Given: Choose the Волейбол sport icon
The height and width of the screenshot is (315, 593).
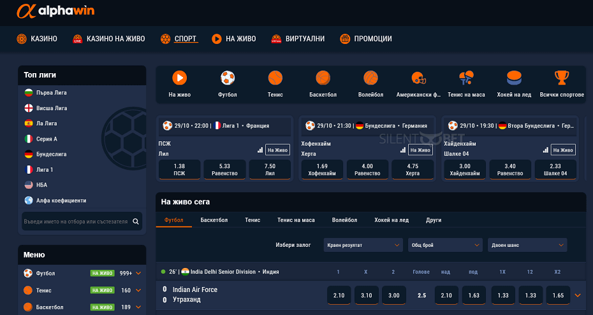Looking at the screenshot, I should [370, 78].
